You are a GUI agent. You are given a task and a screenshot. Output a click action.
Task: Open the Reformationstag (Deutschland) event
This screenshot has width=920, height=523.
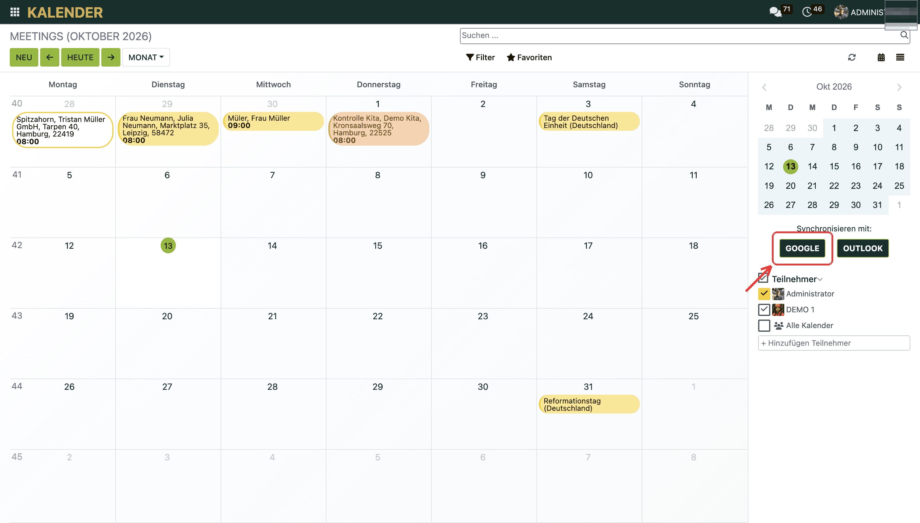[589, 404]
